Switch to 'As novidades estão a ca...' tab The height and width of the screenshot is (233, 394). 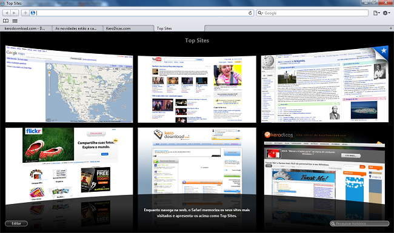(78, 28)
